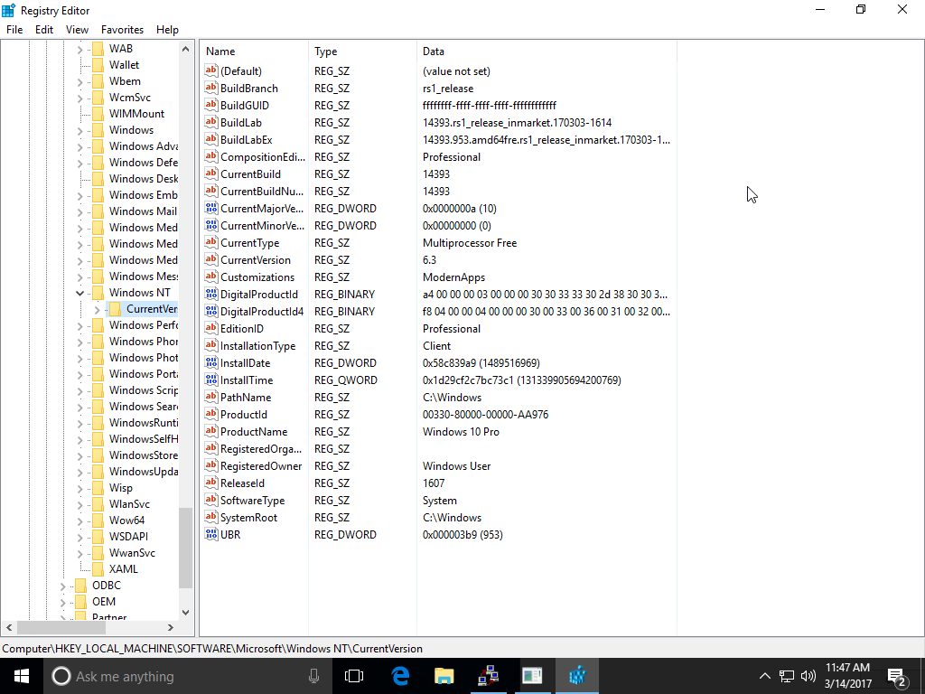Expand the Wow64 key
The image size is (925, 694).
pyautogui.click(x=80, y=520)
